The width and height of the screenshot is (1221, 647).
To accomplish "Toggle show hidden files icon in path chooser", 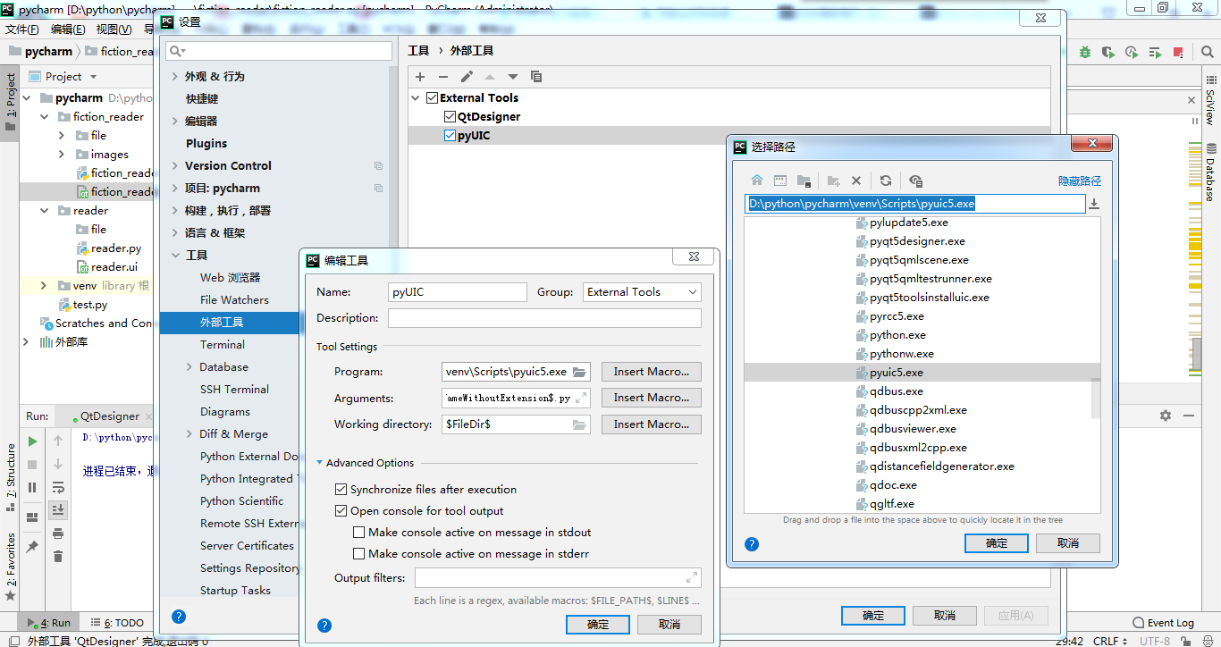I will [915, 181].
